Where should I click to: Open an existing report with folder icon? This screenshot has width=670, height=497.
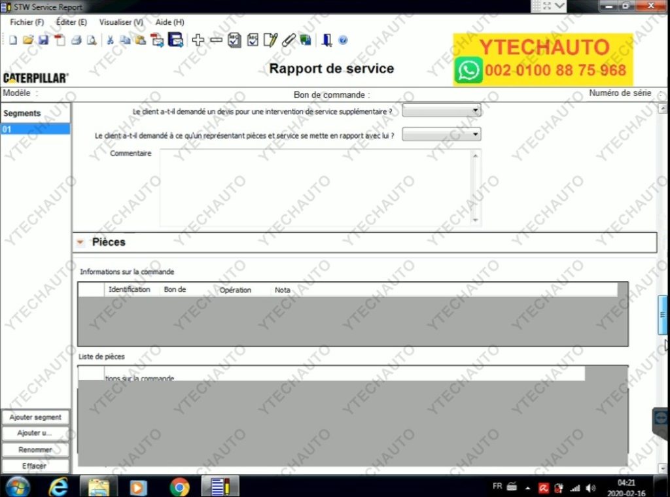(27, 40)
